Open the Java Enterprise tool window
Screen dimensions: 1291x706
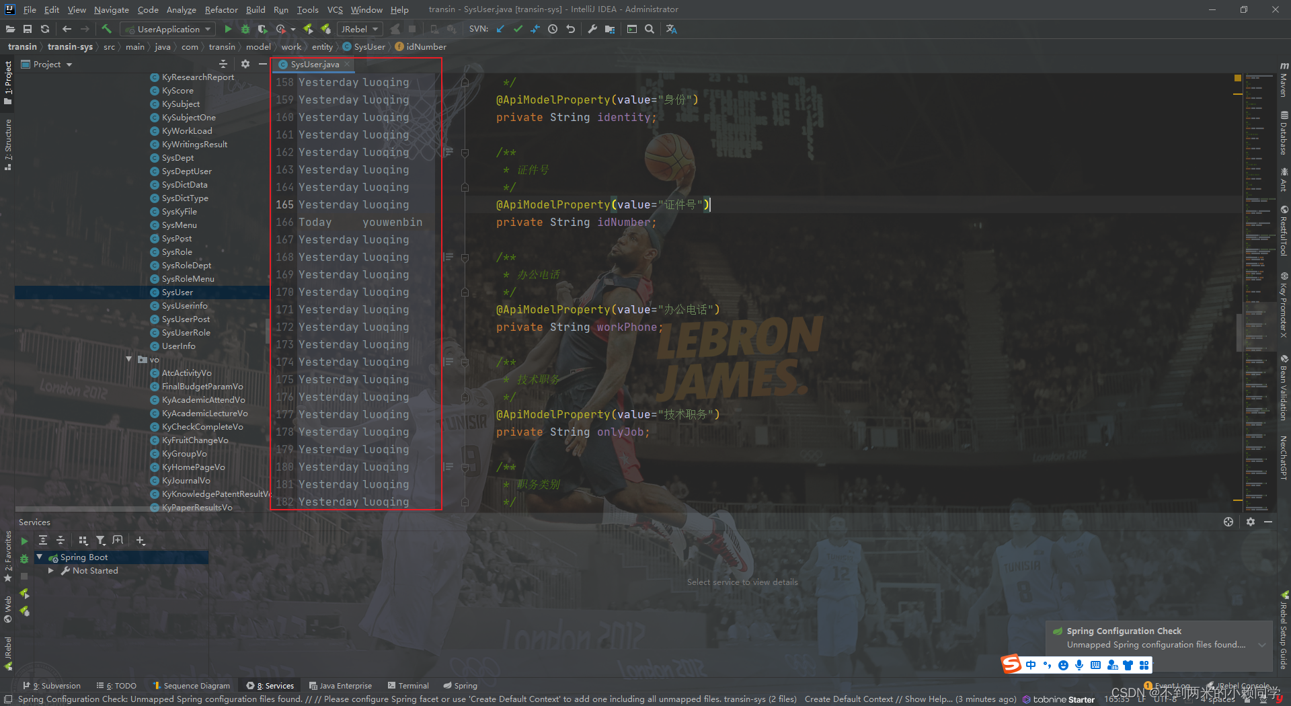click(340, 686)
